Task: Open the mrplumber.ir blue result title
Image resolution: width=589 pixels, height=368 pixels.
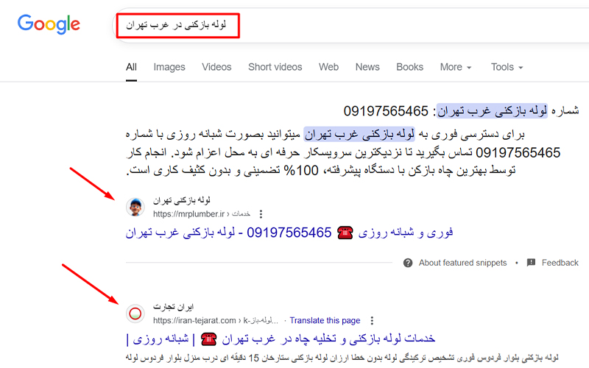Action: point(289,233)
